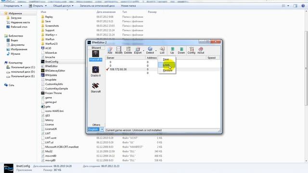Image resolution: width=308 pixels, height=173 pixels.
Task: Open Видео library
Action: [14, 40]
